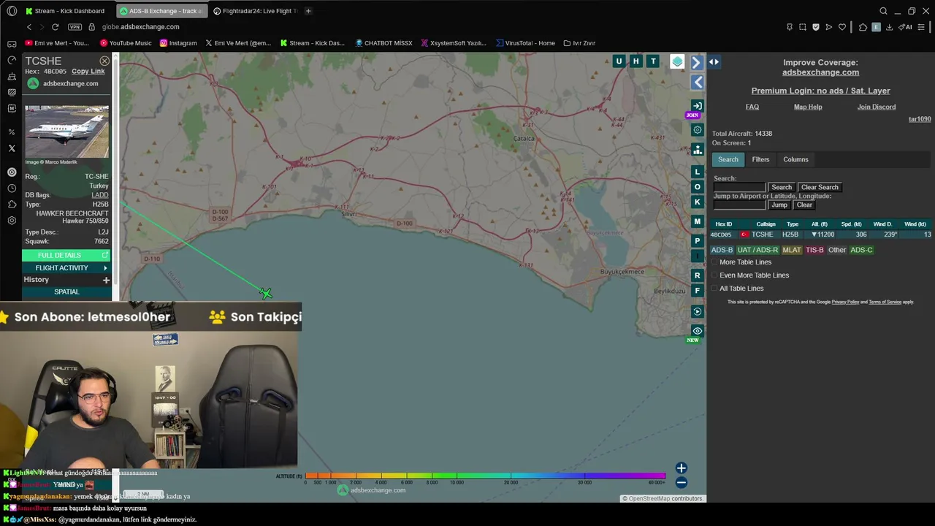Toggle the K map option
The height and width of the screenshot is (526, 935).
(697, 202)
